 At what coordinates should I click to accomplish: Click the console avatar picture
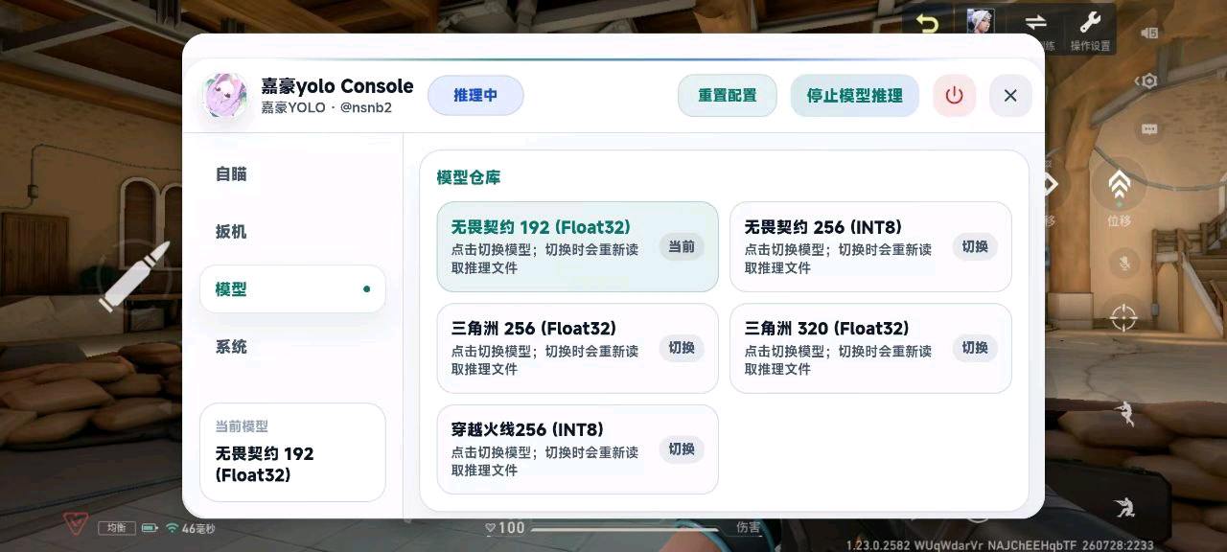226,97
